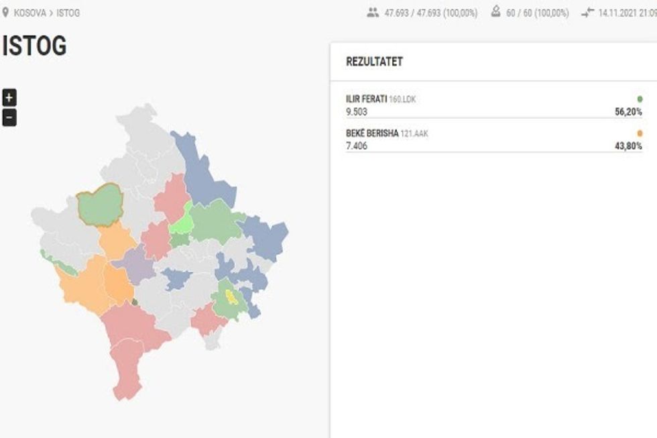Open the REZULTATET panel header

click(x=374, y=62)
